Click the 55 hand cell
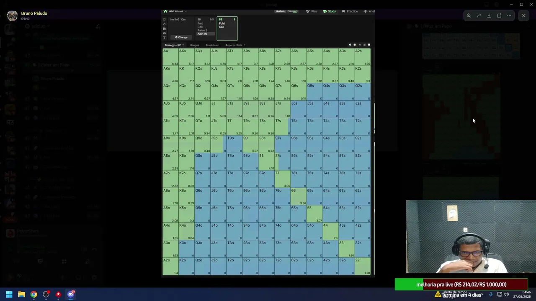Viewport: 536px width, 301px height. click(314, 214)
